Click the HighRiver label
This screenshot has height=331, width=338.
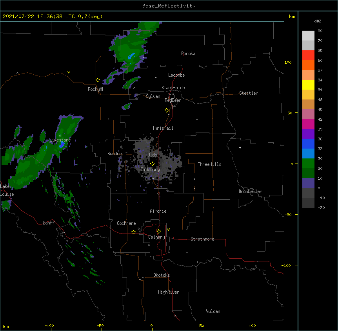click(x=169, y=292)
